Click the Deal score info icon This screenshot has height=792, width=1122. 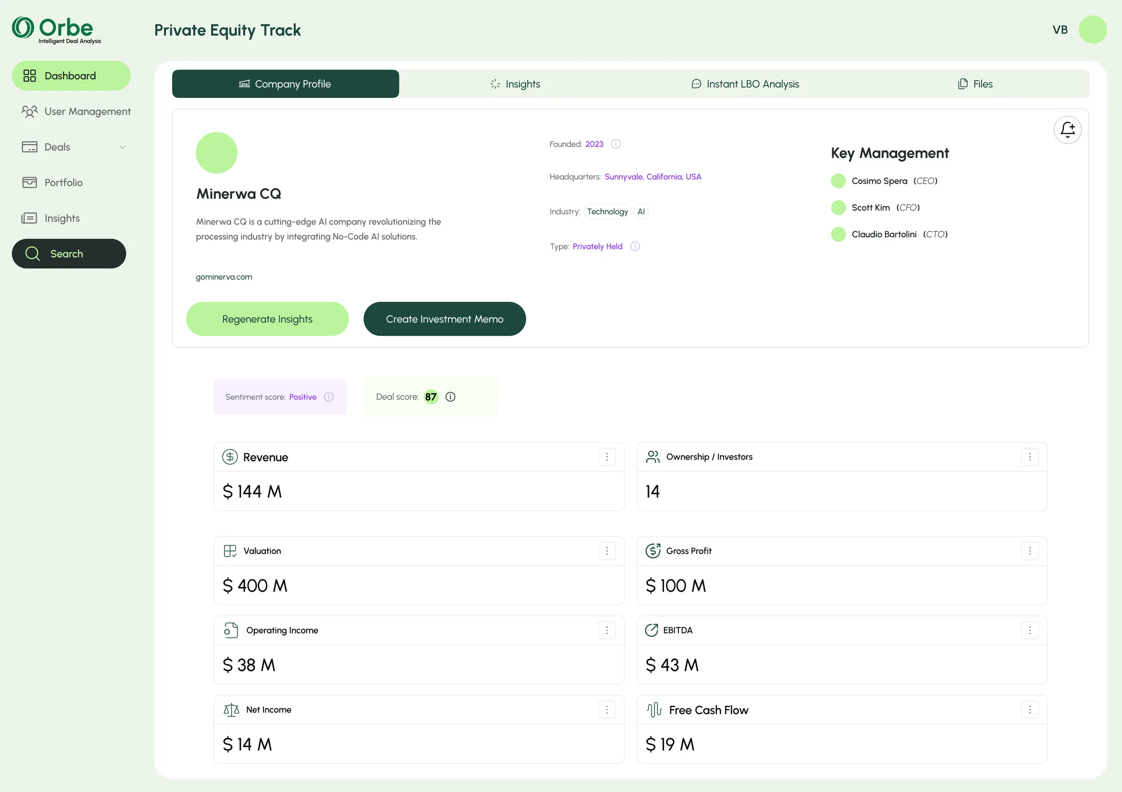[451, 396]
